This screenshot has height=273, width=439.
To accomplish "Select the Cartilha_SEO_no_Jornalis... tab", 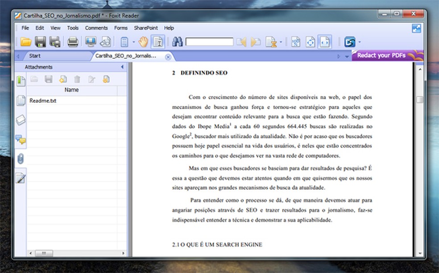I will [x=126, y=56].
